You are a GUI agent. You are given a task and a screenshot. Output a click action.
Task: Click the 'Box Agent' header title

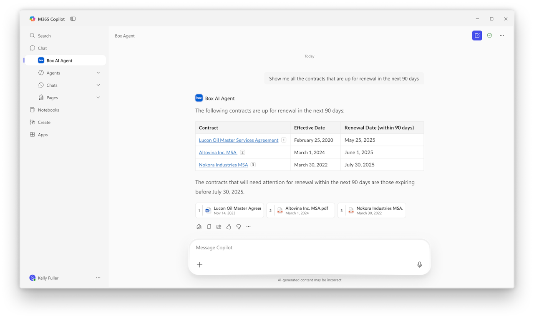click(125, 36)
